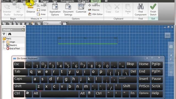
Task: Click the Paste button
Action: 128,8
